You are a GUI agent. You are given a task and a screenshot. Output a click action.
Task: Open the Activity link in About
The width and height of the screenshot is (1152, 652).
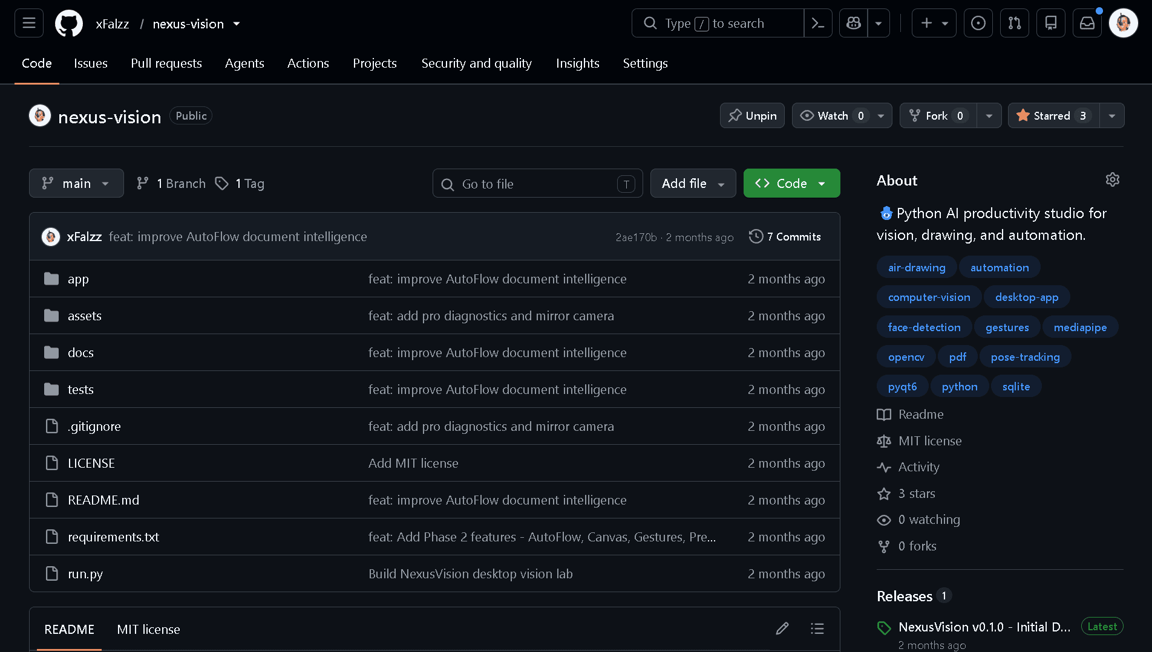coord(918,467)
